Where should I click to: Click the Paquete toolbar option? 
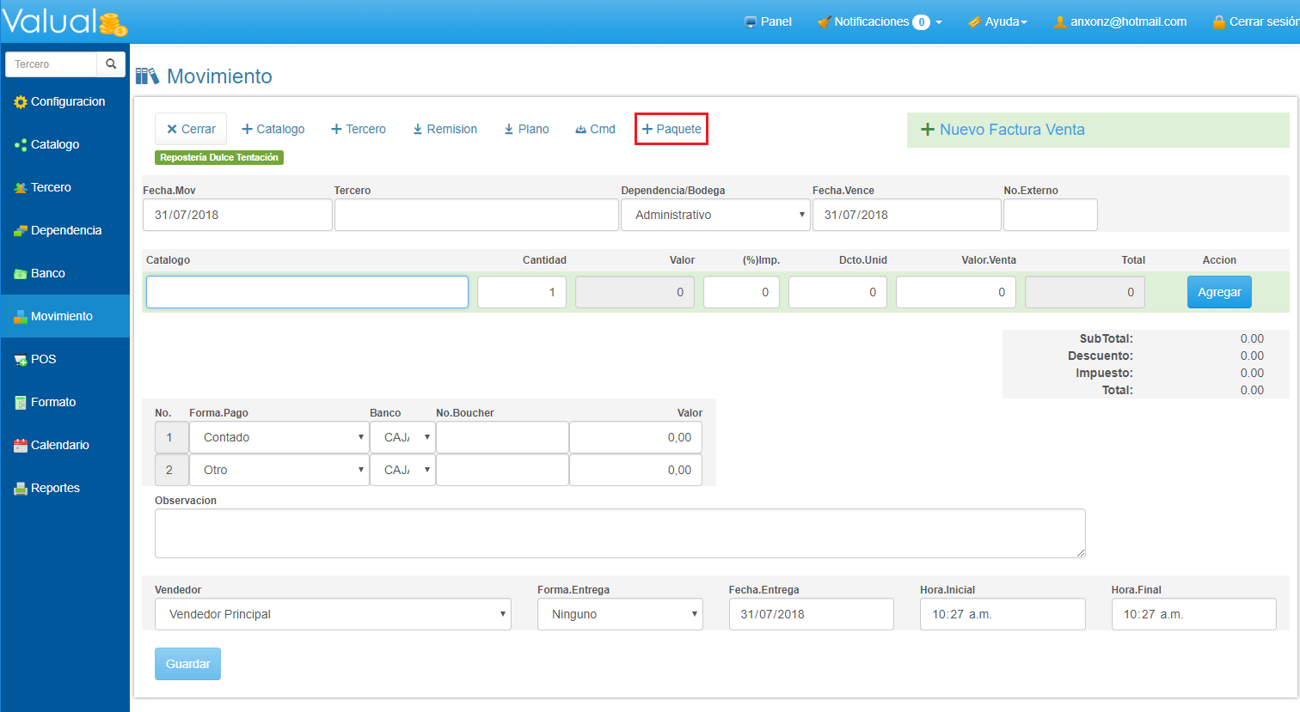click(671, 129)
